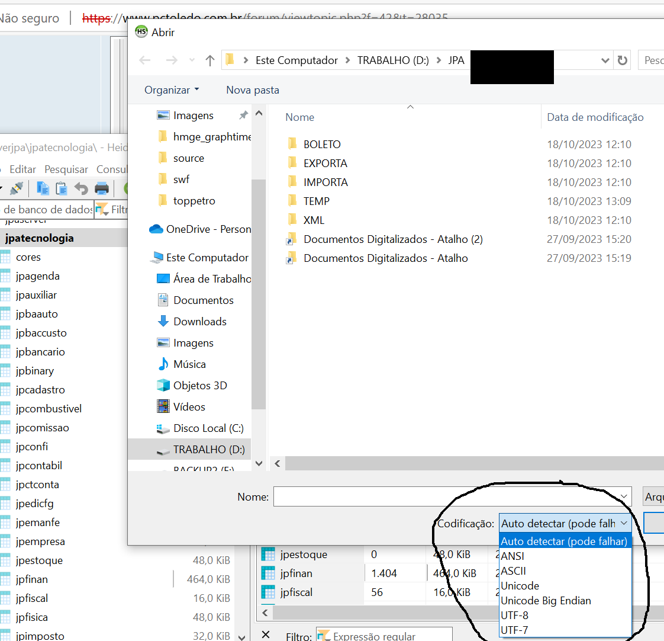Image resolution: width=664 pixels, height=641 pixels.
Task: Open recent locations small chevron
Action: click(192, 60)
